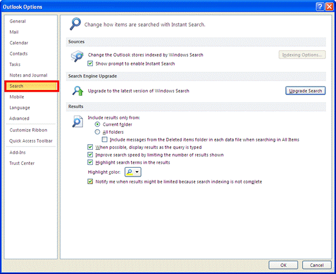Screen dimensions: 336x274
Task: Open the Trust Center category
Action: (22, 163)
